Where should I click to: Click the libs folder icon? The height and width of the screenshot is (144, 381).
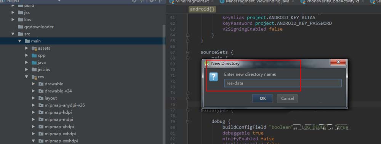(21, 20)
